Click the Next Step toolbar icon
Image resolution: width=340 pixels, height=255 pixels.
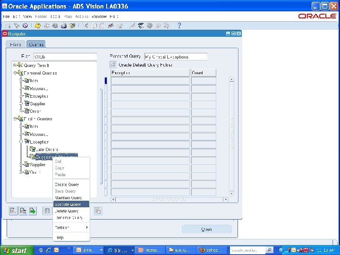point(46,25)
